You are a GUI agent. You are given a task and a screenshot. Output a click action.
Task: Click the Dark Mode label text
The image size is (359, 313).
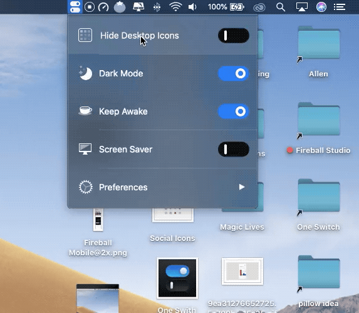pyautogui.click(x=121, y=73)
